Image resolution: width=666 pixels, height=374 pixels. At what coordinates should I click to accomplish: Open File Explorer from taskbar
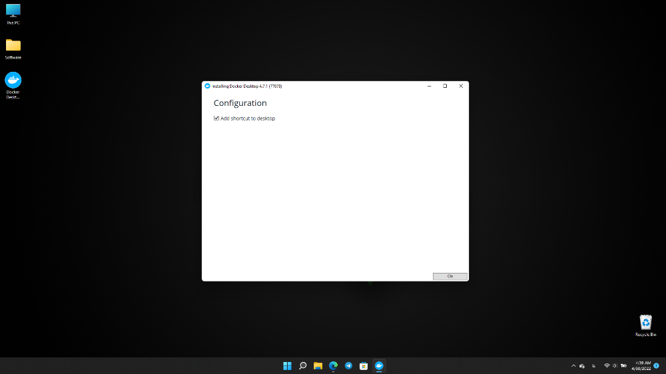pos(318,366)
